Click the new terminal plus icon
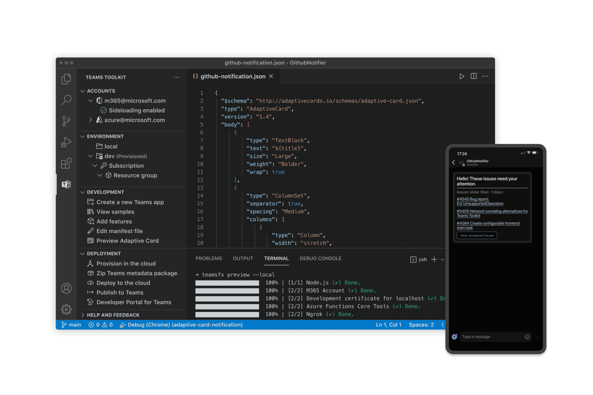Image resolution: width=593 pixels, height=395 pixels. pos(434,259)
